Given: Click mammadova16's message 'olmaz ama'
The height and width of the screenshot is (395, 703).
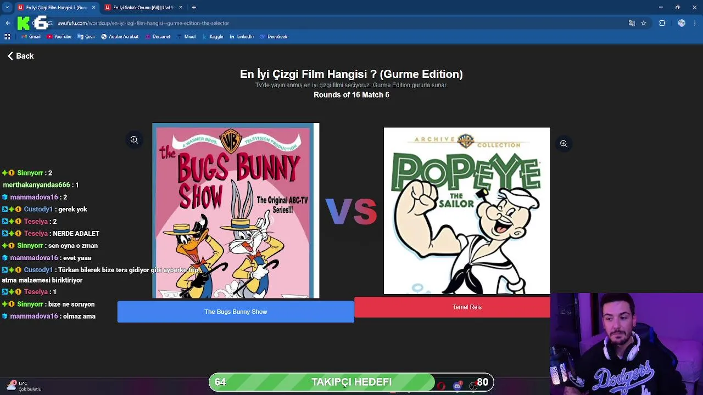Looking at the screenshot, I should 79,317.
